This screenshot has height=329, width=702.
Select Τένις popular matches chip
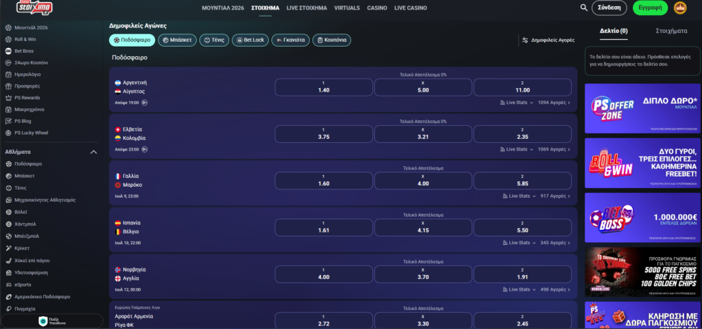[214, 40]
